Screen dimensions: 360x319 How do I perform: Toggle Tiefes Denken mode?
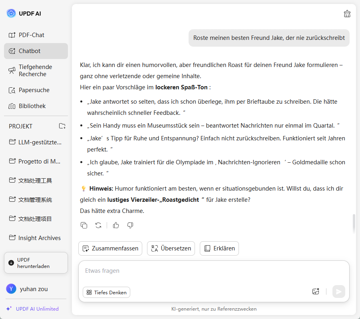(107, 292)
